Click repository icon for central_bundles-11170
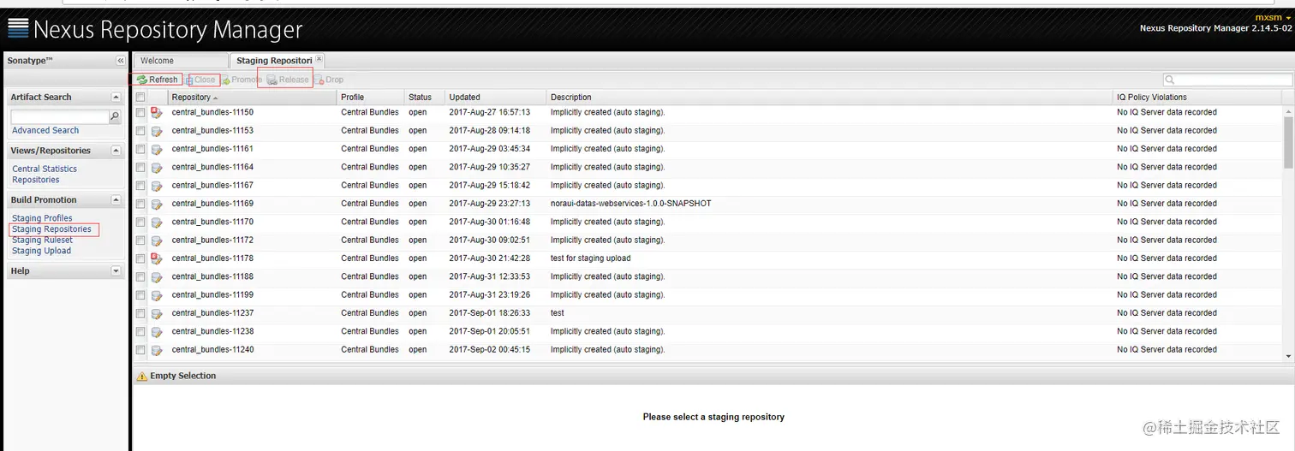Image resolution: width=1295 pixels, height=451 pixels. pyautogui.click(x=157, y=223)
